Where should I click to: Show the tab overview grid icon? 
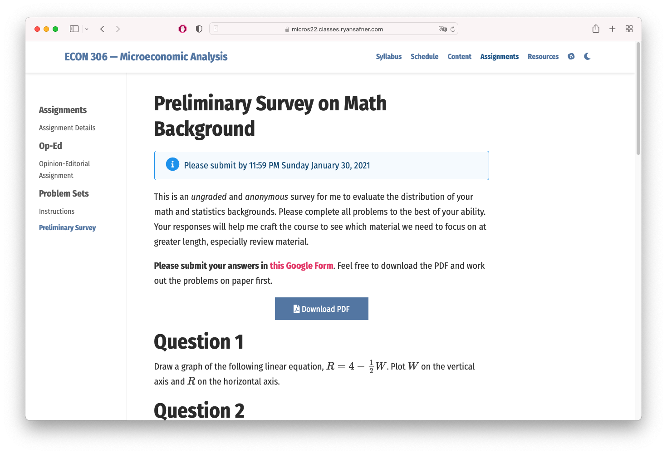[x=629, y=29]
